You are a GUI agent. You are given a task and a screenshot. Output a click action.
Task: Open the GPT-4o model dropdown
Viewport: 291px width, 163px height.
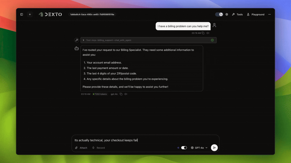click(x=199, y=148)
